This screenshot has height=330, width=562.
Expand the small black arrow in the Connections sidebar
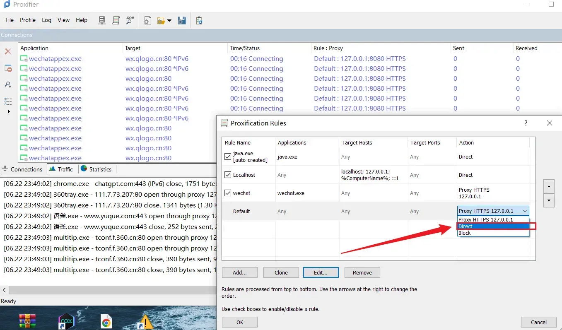click(x=8, y=111)
